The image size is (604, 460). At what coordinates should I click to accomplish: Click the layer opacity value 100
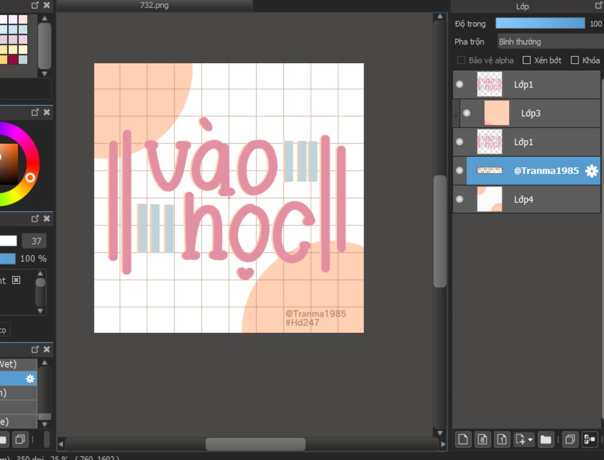(596, 24)
